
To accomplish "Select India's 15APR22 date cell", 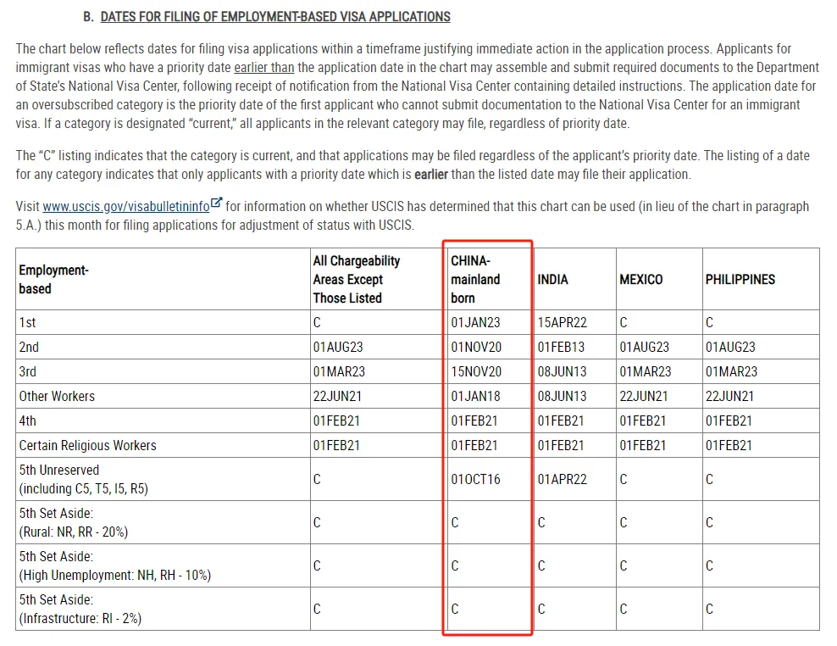I will [x=562, y=322].
